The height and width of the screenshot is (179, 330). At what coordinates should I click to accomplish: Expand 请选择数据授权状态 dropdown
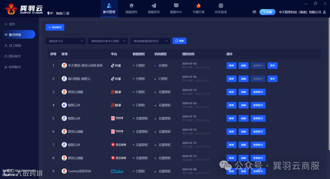click(150, 41)
